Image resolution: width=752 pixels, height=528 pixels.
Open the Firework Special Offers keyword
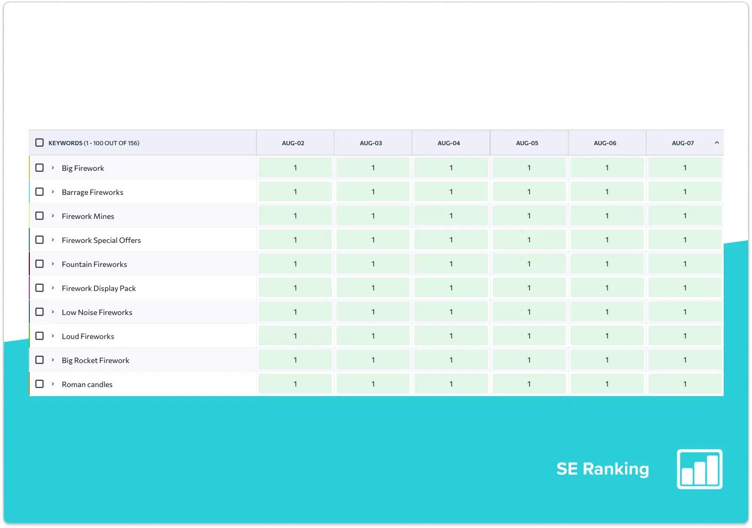[x=101, y=240]
